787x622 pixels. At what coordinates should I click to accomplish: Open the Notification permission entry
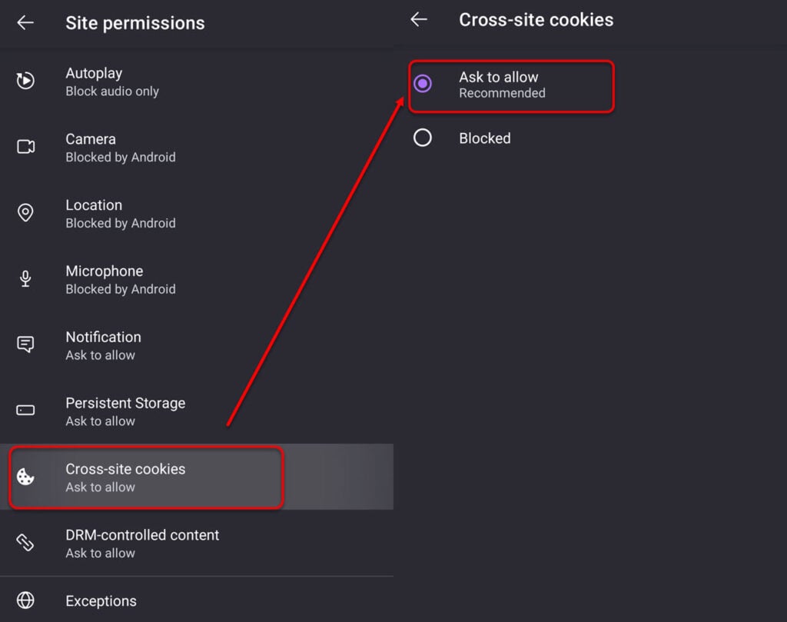pyautogui.click(x=197, y=345)
